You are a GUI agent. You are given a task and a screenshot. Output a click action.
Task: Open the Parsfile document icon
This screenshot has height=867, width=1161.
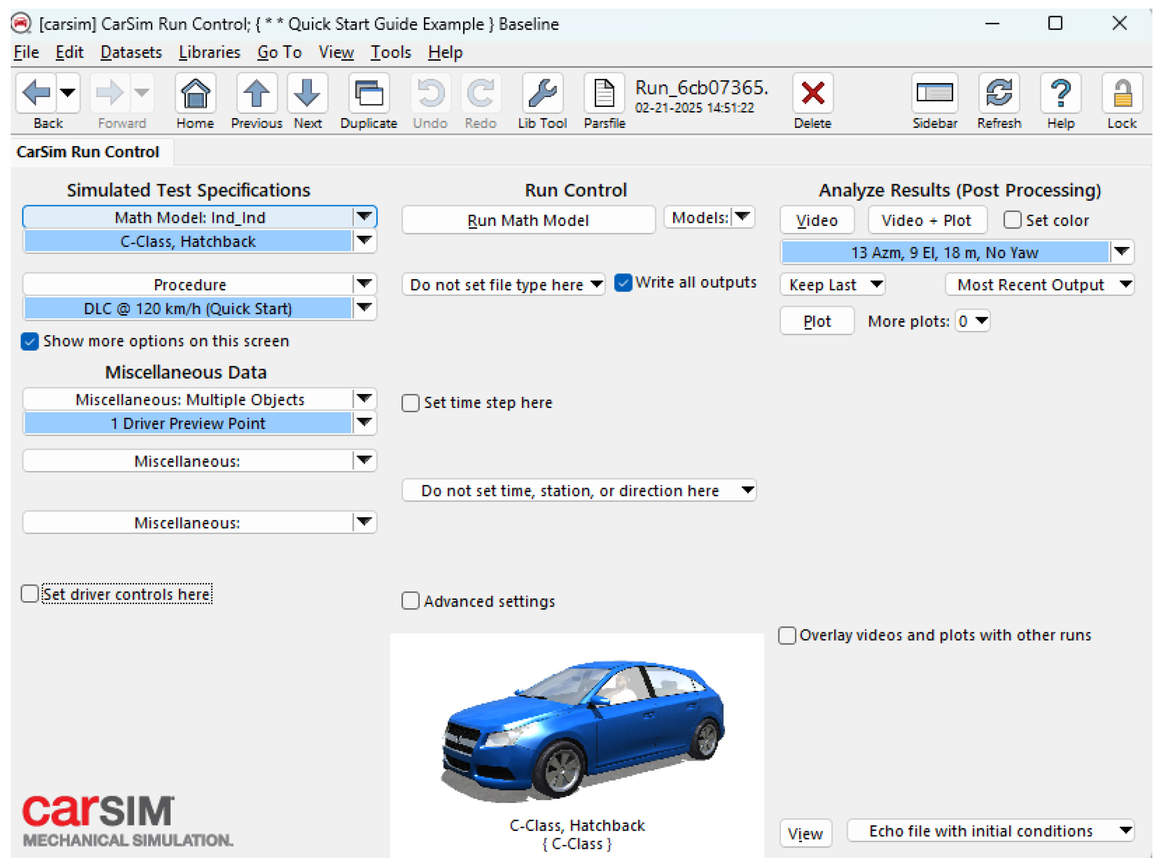(604, 94)
